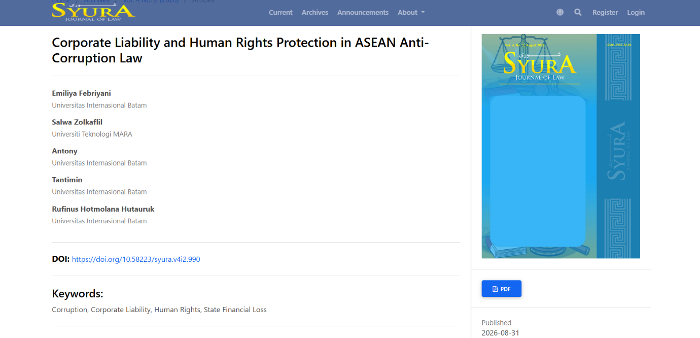700x338 pixels.
Task: Click the Syura Journal of Law logo
Action: coord(93,11)
